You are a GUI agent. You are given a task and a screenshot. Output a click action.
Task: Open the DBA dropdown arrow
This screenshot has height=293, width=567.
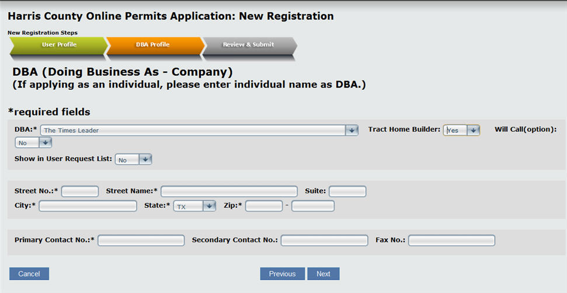pyautogui.click(x=351, y=130)
